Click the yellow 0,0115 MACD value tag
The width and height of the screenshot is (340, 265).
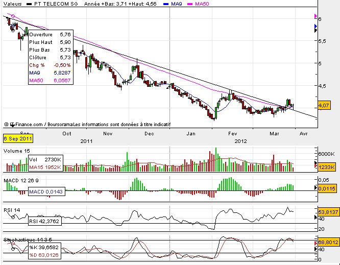pos(327,189)
